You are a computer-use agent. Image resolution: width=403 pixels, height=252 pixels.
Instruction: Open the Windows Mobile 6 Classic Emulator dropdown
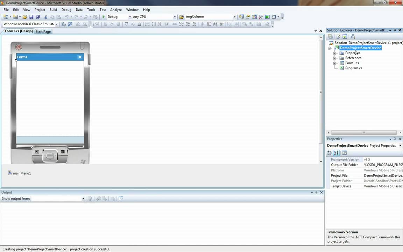(x=57, y=24)
